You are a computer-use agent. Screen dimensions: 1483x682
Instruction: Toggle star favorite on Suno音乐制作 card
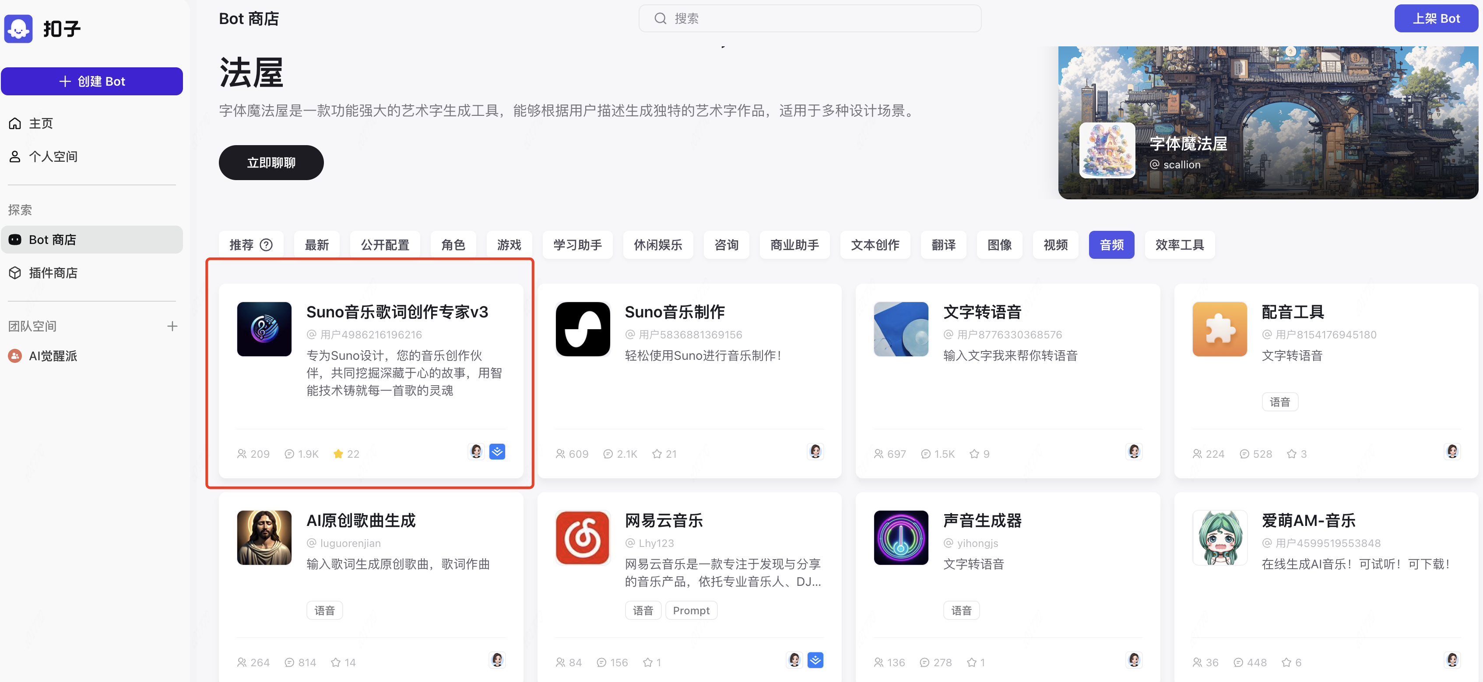[657, 454]
